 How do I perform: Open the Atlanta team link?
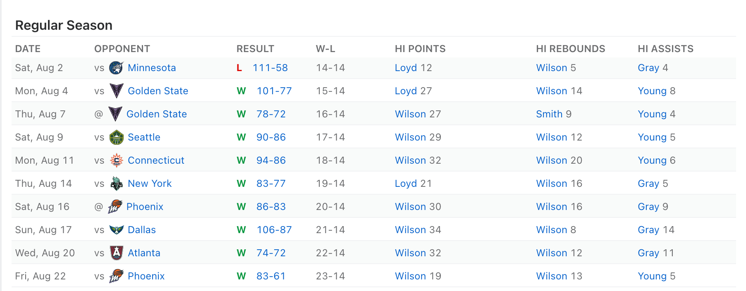(x=144, y=253)
